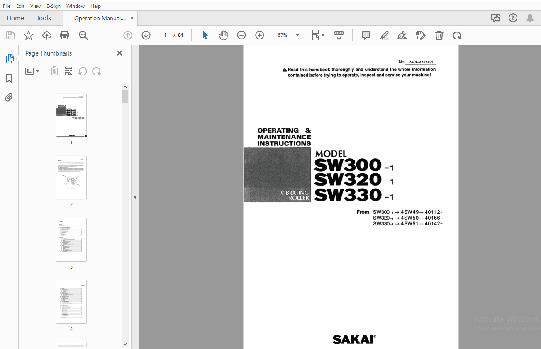Save the file using floppy disk icon

[10, 35]
